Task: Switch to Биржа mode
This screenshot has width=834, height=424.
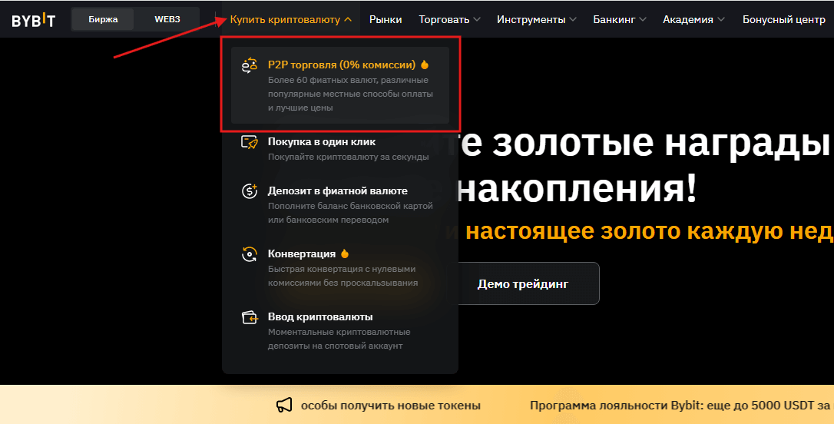Action: tap(103, 19)
